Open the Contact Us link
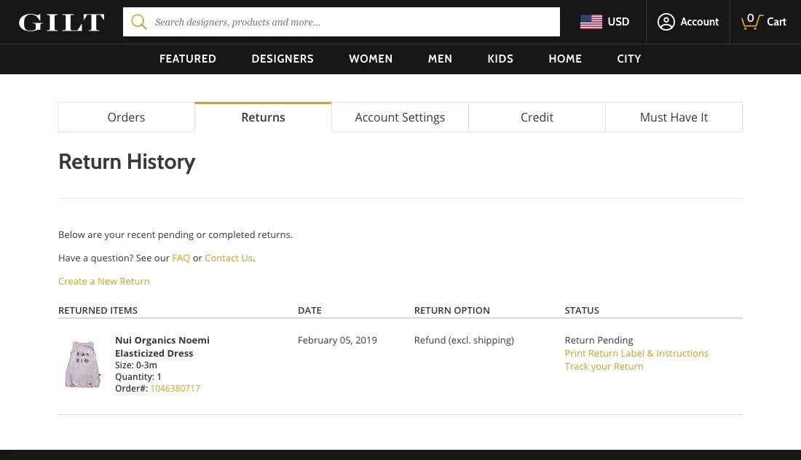Image resolution: width=801 pixels, height=460 pixels. (x=229, y=258)
